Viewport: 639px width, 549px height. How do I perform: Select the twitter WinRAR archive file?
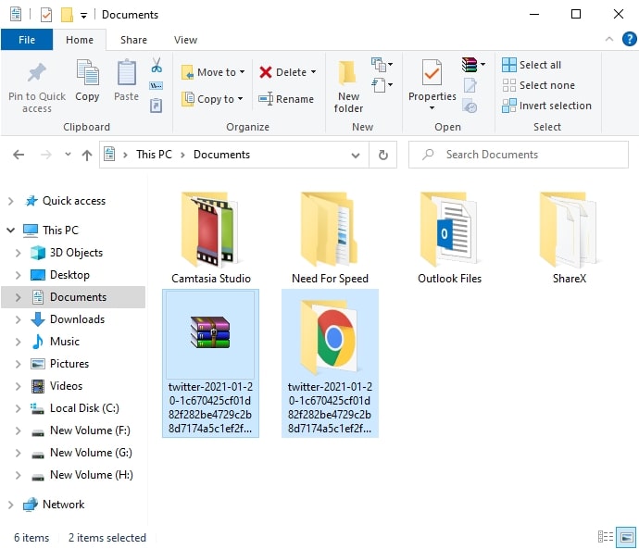pos(211,363)
